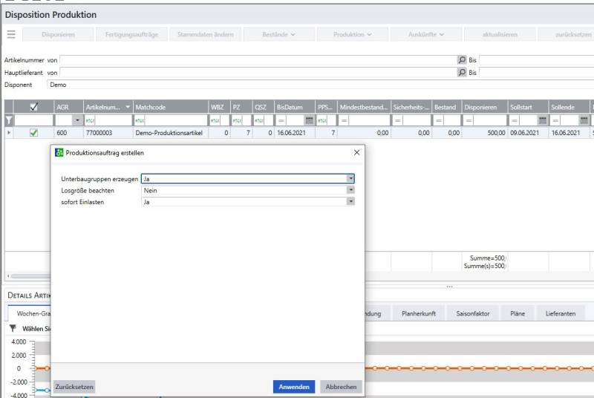Expand the Unterbaugruppen erzeugen dropdown
Screen dimensions: 594x398
pyautogui.click(x=350, y=179)
